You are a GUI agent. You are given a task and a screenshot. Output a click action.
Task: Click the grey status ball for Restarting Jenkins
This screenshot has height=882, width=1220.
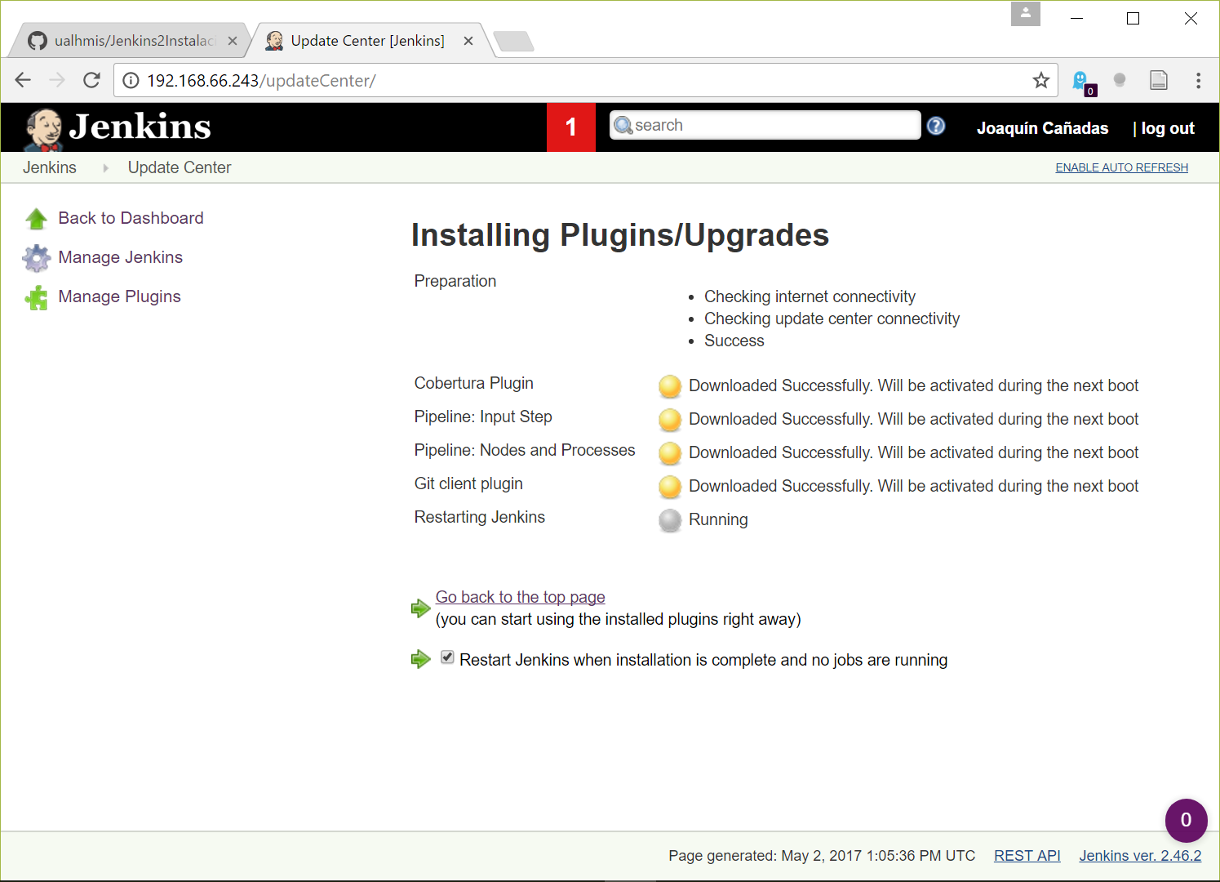[670, 520]
